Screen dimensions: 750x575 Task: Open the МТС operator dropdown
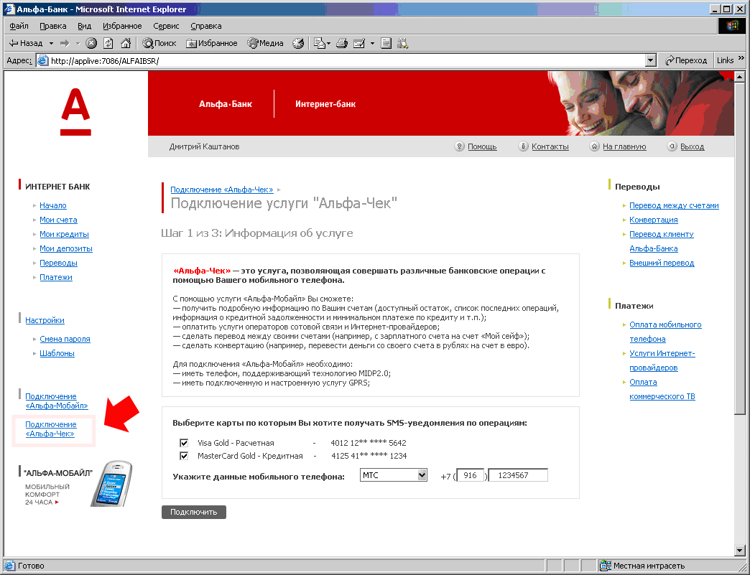tap(393, 475)
